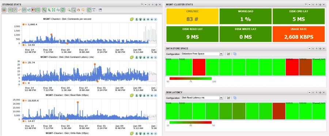Select the red SSD01 cell in Datastore Space

tap(292, 67)
